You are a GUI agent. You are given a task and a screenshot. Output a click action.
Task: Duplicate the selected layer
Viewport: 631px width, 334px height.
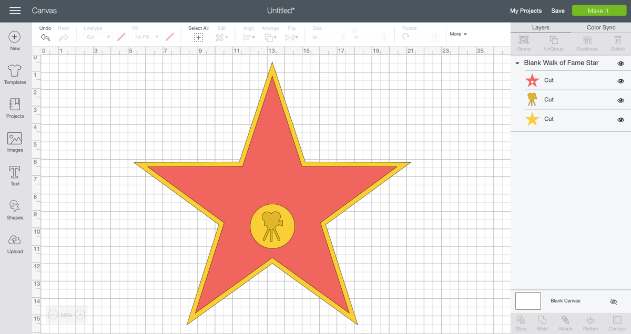tap(587, 43)
